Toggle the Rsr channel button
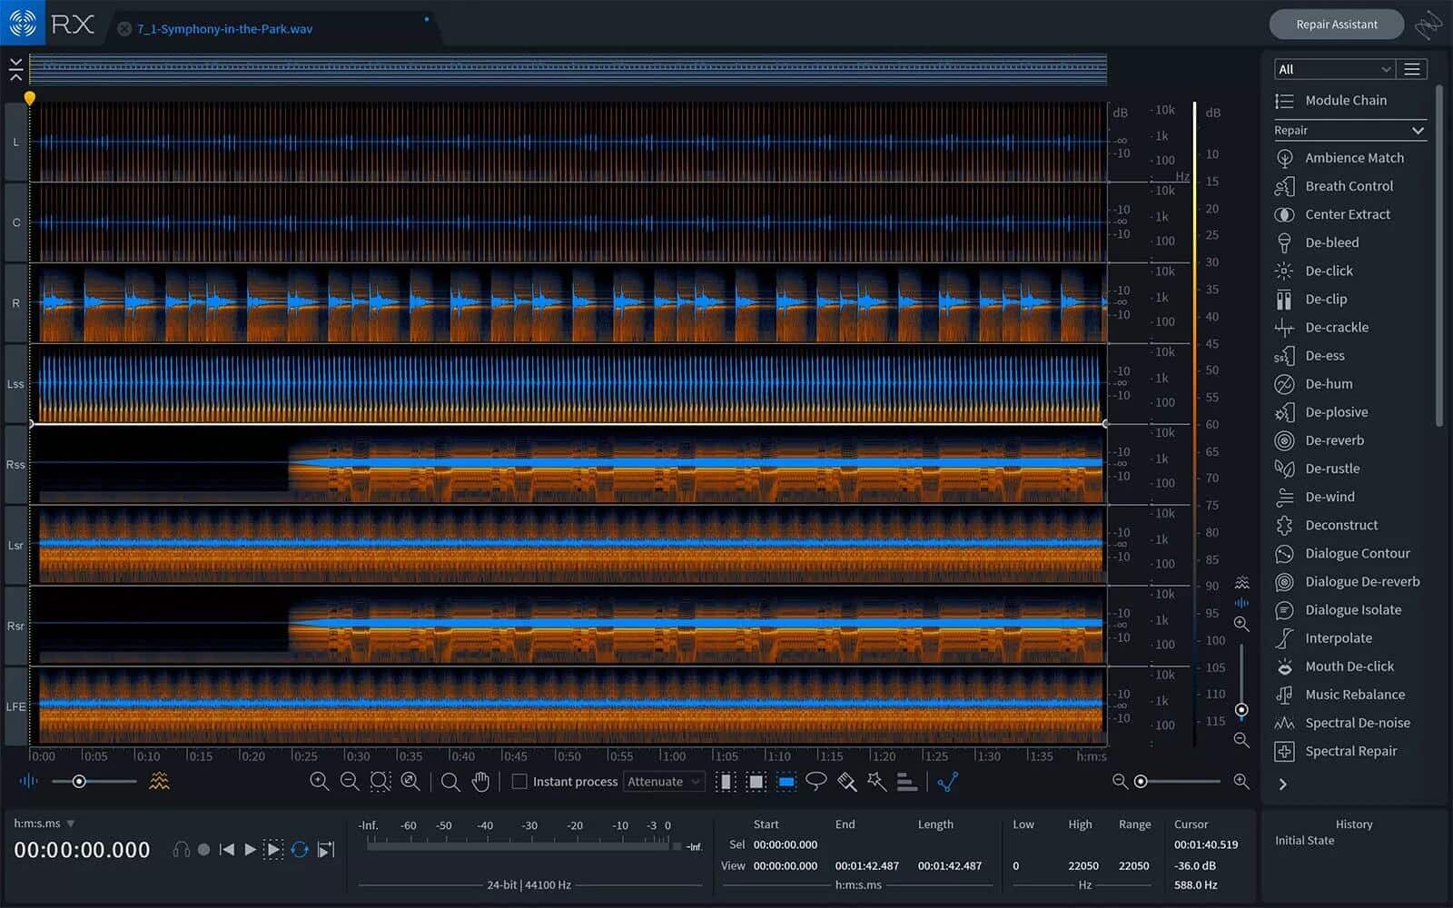Screen dimensions: 1453x908 [16, 627]
